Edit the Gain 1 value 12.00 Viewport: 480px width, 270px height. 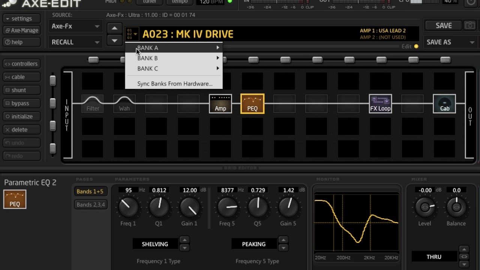[x=190, y=190]
